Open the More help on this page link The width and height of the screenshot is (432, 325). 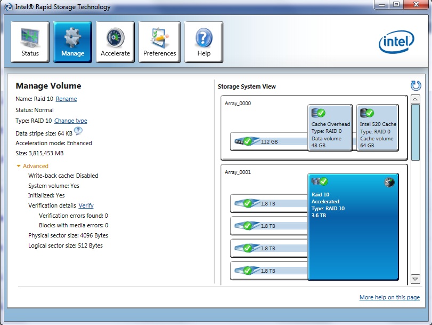[389, 297]
